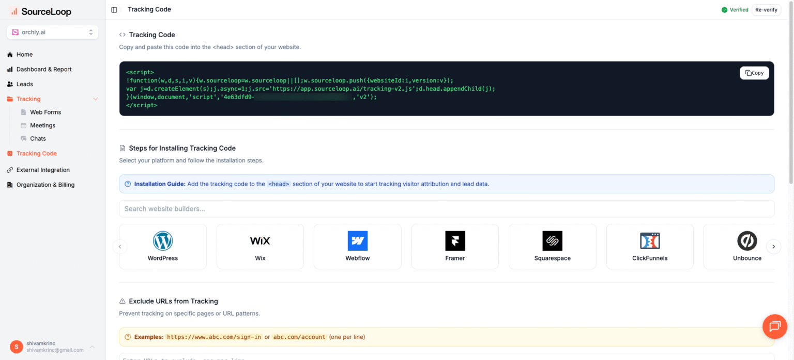Collapse the sidebar with the panel icon
This screenshot has width=794, height=360.
pos(114,9)
